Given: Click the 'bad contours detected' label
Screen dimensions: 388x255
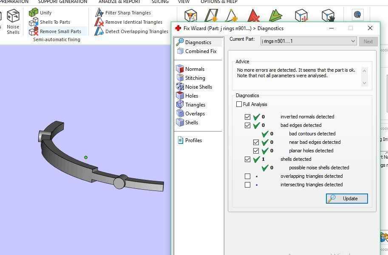Looking at the screenshot, I should tap(312, 134).
